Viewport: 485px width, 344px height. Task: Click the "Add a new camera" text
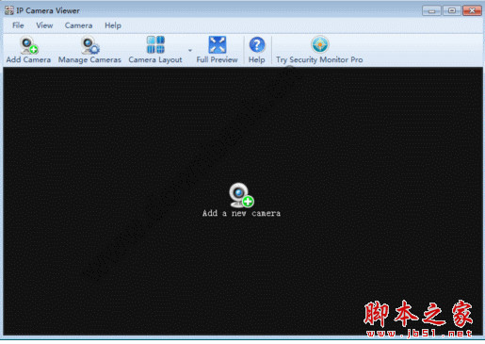241,213
